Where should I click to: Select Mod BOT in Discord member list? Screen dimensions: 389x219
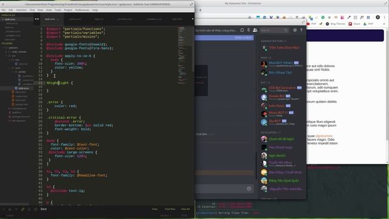click(x=282, y=64)
